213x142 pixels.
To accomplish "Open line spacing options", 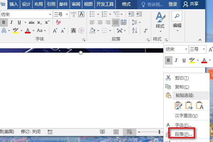I will point(135,22).
